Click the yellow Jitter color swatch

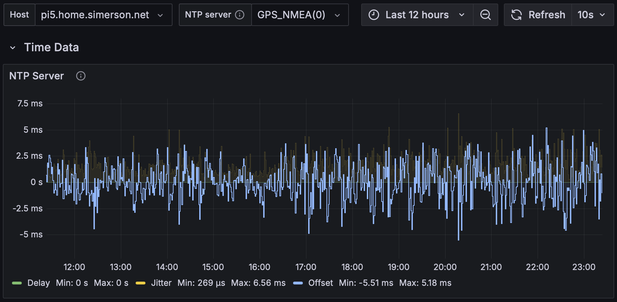click(x=141, y=283)
